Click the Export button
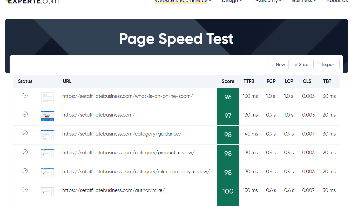364x206 pixels. 326,65
